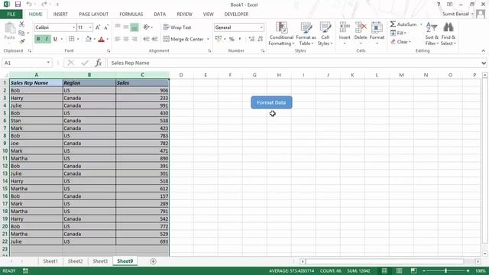Screen dimensions: 489x275
Task: Click the Decrease Decimal icon
Action: pos(260,39)
